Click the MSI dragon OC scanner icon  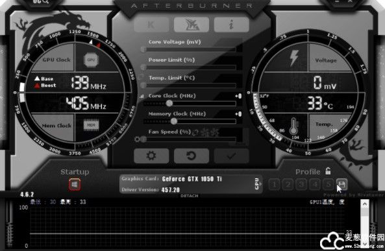(192, 25)
